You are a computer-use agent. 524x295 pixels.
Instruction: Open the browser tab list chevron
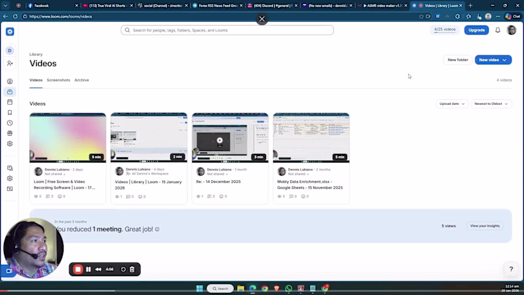(x=5, y=5)
